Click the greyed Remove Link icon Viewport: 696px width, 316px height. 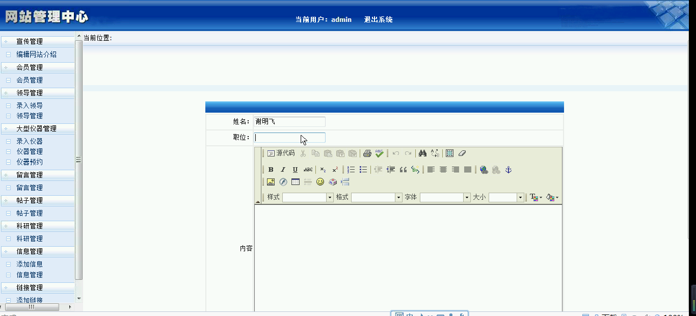(x=496, y=170)
